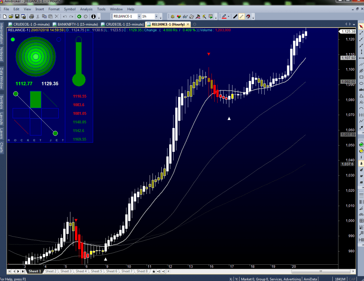Click the green Back navigation arrow

pos(79,16)
